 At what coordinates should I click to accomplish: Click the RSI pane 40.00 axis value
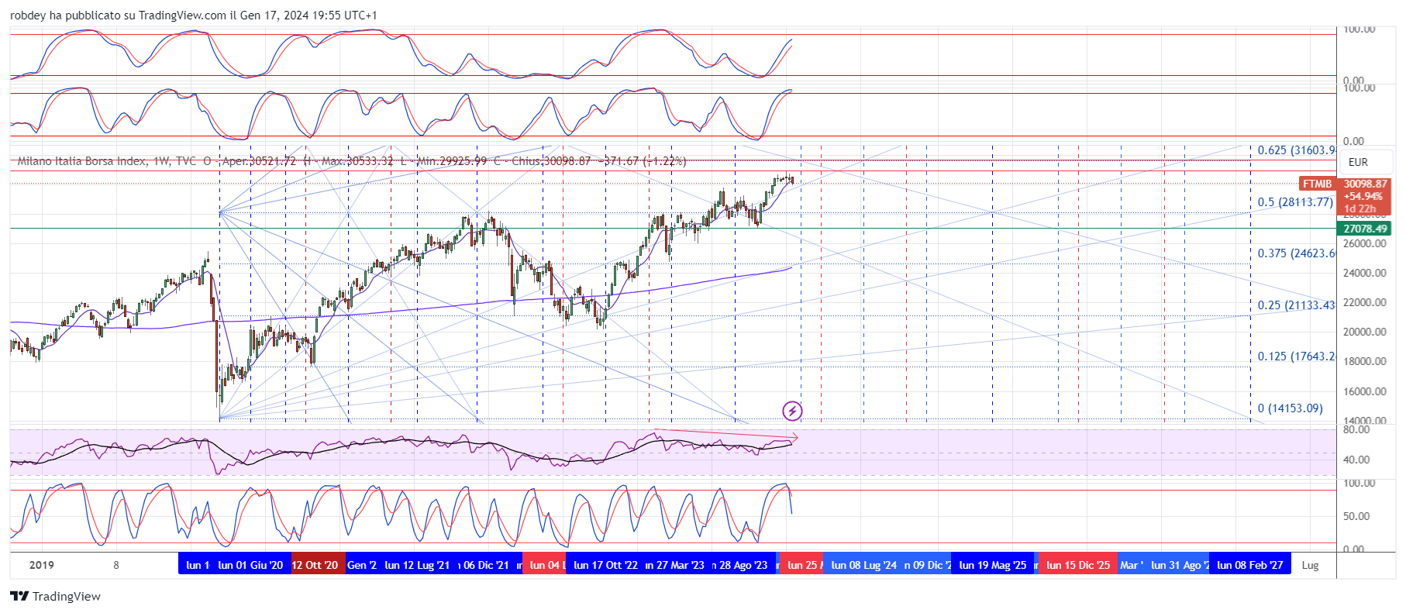[x=1356, y=460]
